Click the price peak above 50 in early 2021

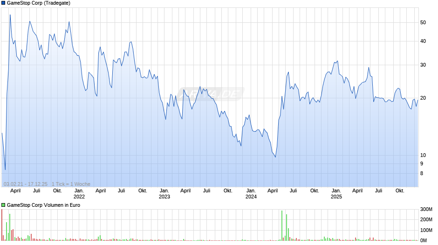click(x=10, y=15)
